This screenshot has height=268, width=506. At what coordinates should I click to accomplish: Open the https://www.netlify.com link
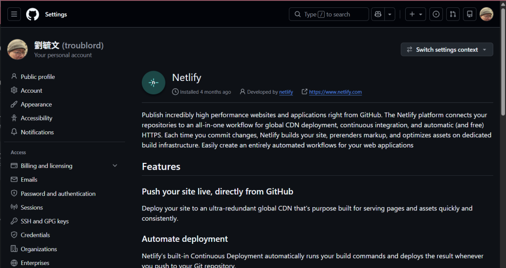[336, 92]
